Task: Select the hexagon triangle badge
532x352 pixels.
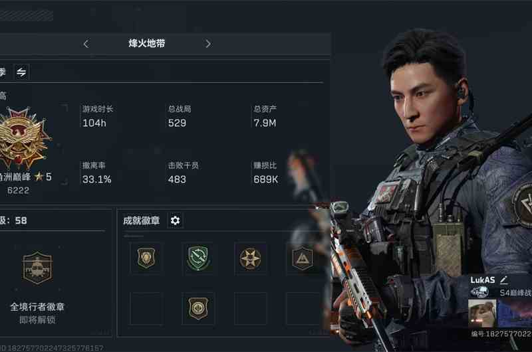Action: point(303,258)
